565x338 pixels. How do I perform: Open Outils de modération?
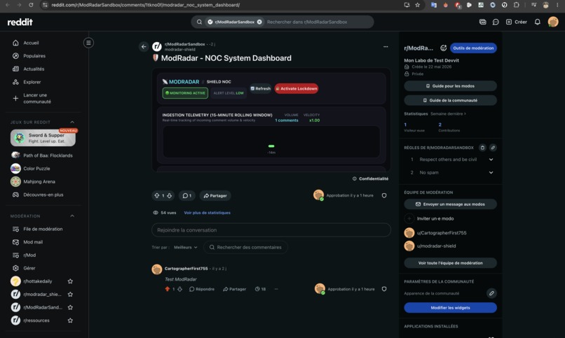[x=473, y=48]
